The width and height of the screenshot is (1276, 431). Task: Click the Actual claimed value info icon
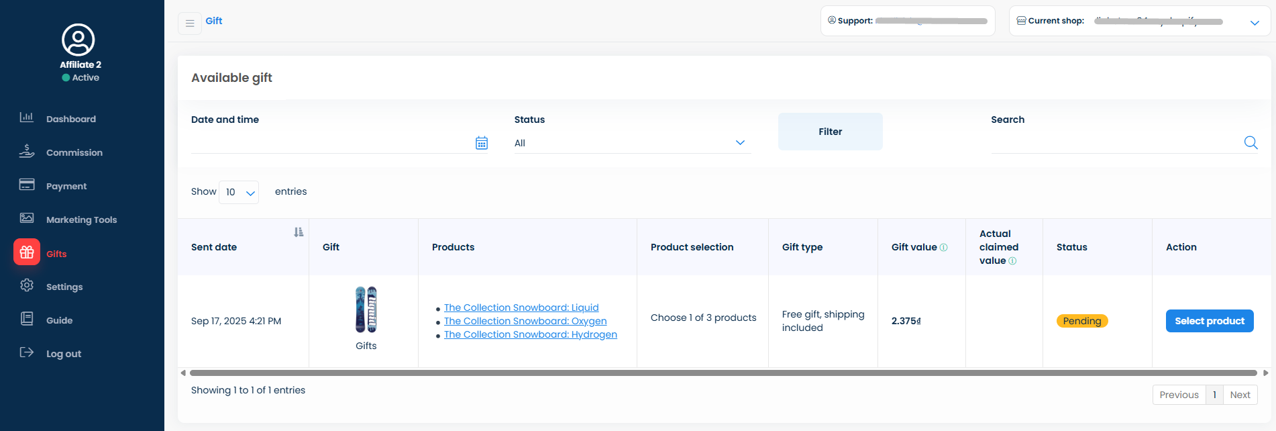[x=1012, y=261]
